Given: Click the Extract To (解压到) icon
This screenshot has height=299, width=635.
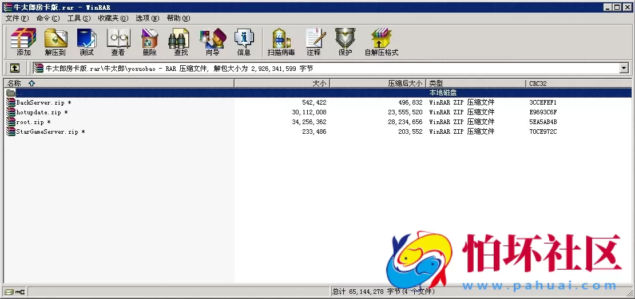Looking at the screenshot, I should [x=55, y=42].
